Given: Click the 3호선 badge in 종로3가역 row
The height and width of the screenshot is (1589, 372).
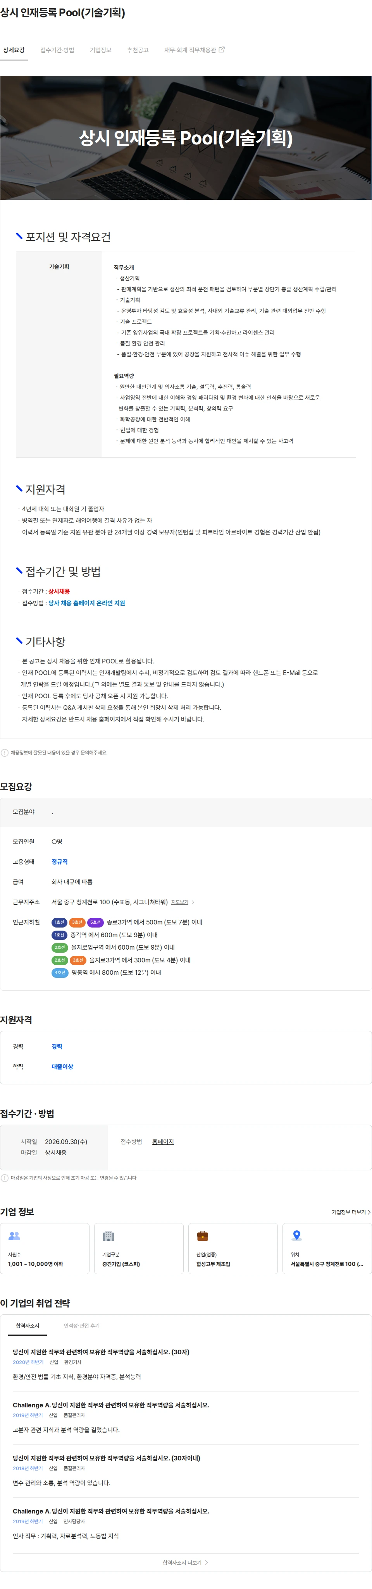Looking at the screenshot, I should [x=77, y=922].
